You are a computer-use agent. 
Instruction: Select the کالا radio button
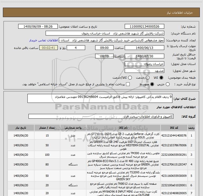pos(162,78)
